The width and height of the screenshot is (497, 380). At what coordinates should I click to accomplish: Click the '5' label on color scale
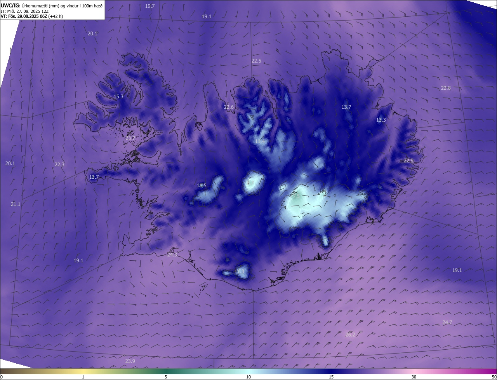pos(166,377)
